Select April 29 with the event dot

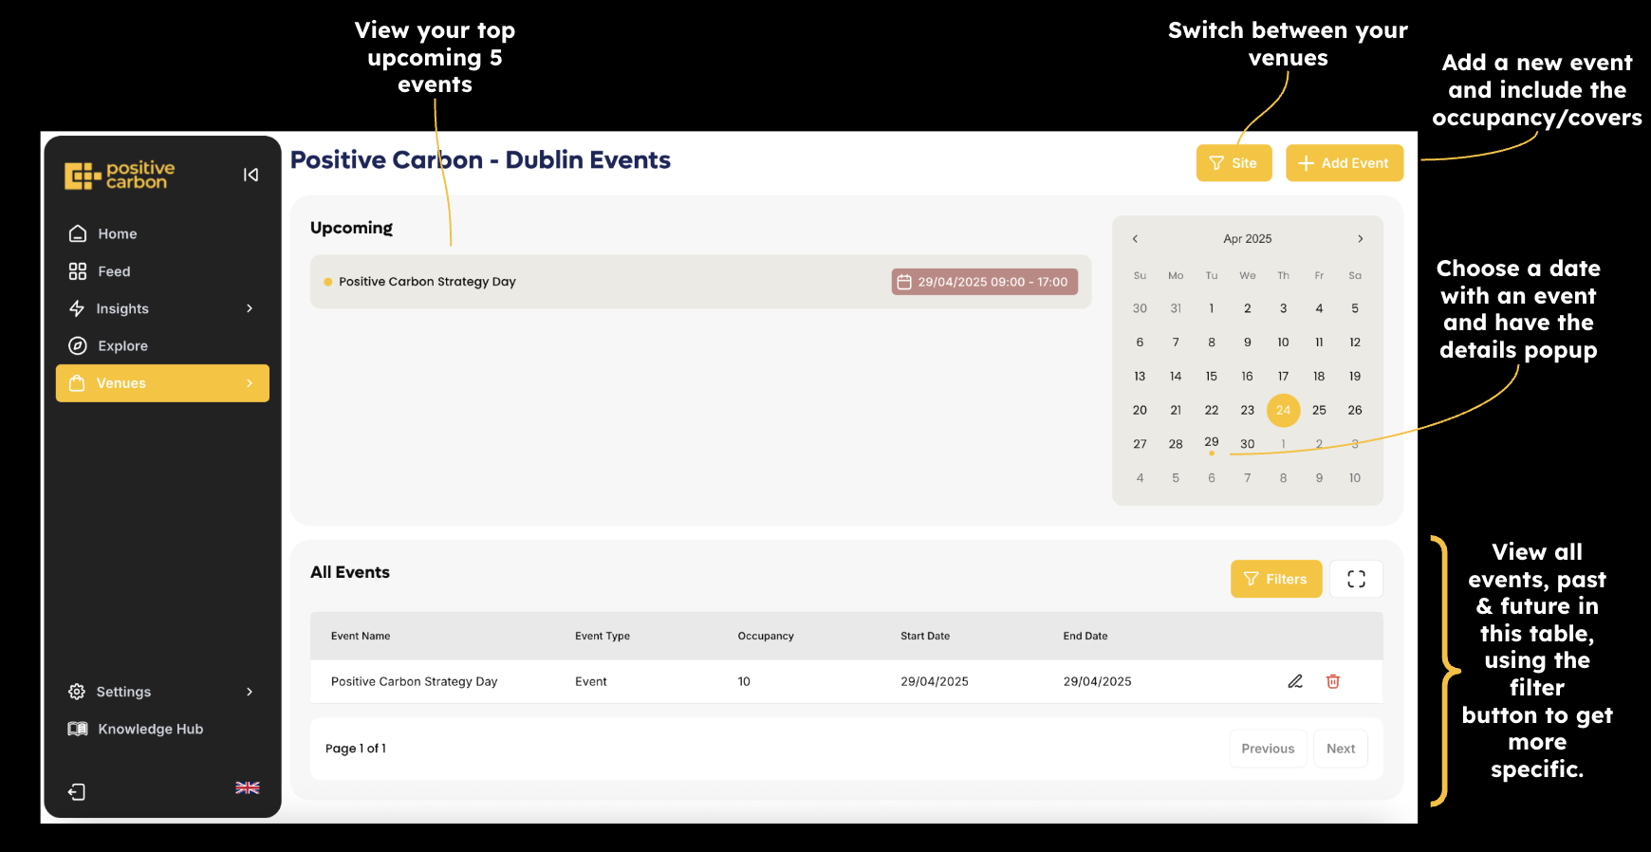[1212, 443]
